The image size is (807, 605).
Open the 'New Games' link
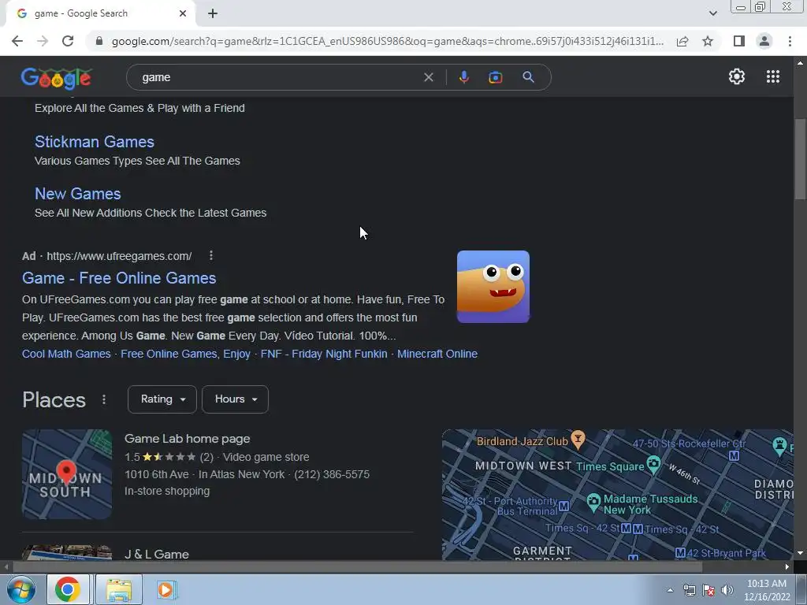(78, 194)
